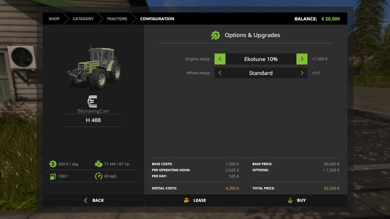
Task: Click the Options & Upgrades gear icon
Action: [216, 35]
